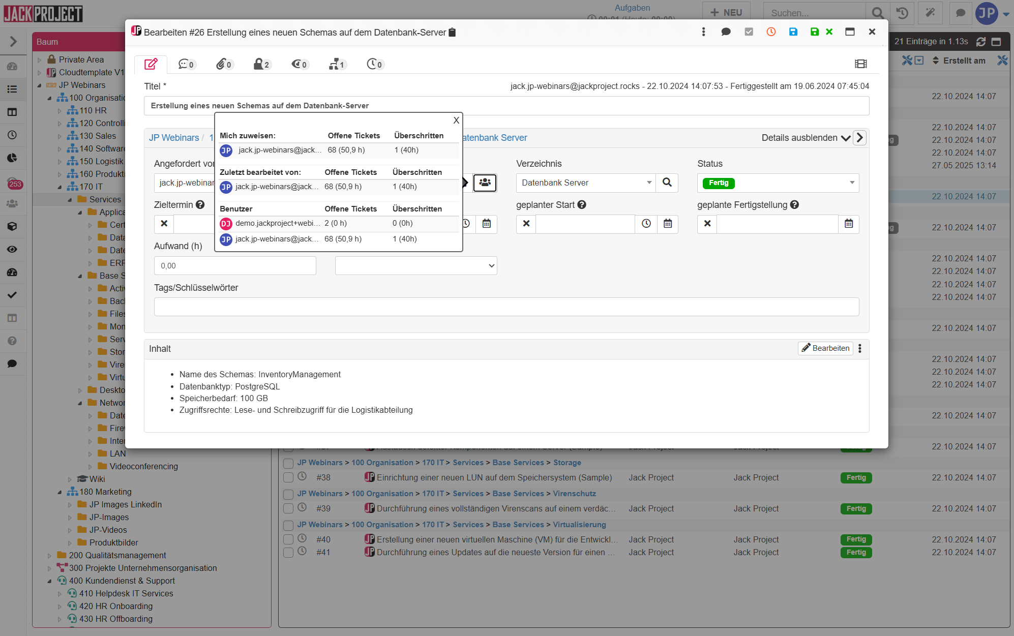Open the edit pencil tab
The height and width of the screenshot is (636, 1014).
point(151,64)
